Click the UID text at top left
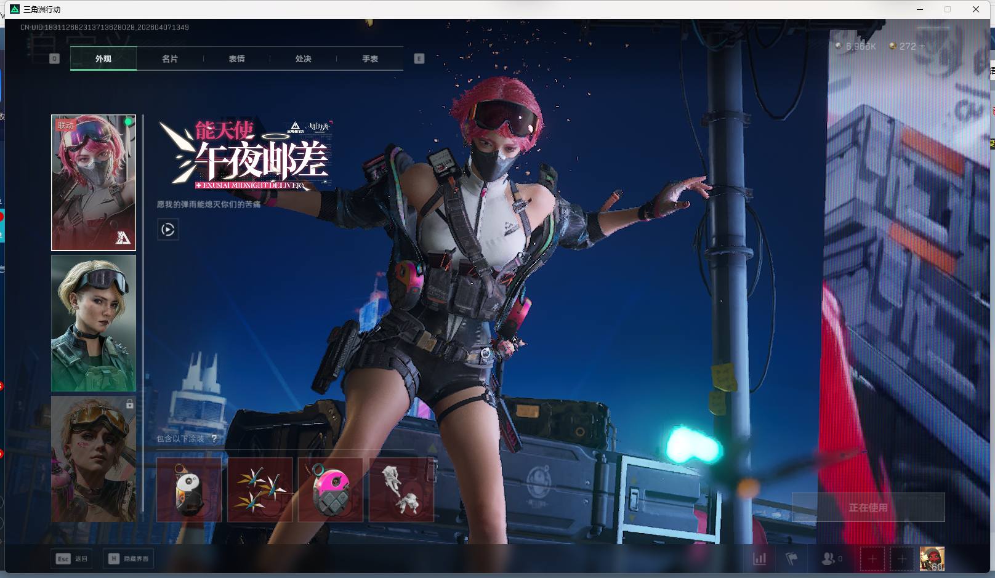Screen dimensions: 995x578 coord(105,28)
